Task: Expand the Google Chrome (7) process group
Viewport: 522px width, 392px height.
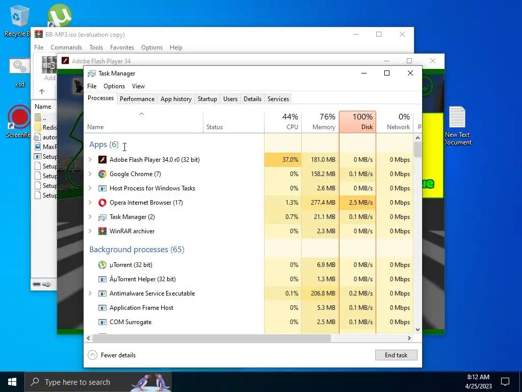Action: click(x=90, y=174)
